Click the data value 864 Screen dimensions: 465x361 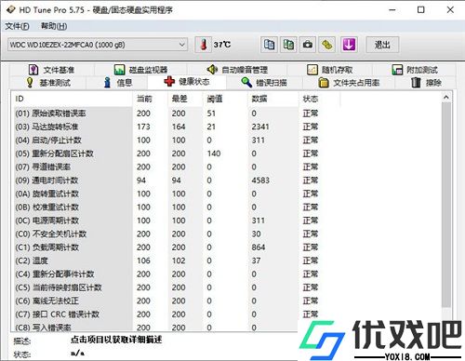[259, 247]
